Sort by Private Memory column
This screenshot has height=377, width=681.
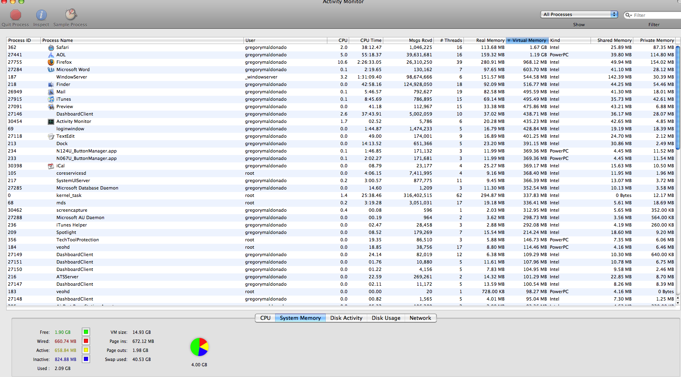(654, 40)
